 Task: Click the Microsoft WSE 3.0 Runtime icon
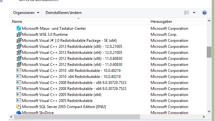pyautogui.click(x=19, y=34)
